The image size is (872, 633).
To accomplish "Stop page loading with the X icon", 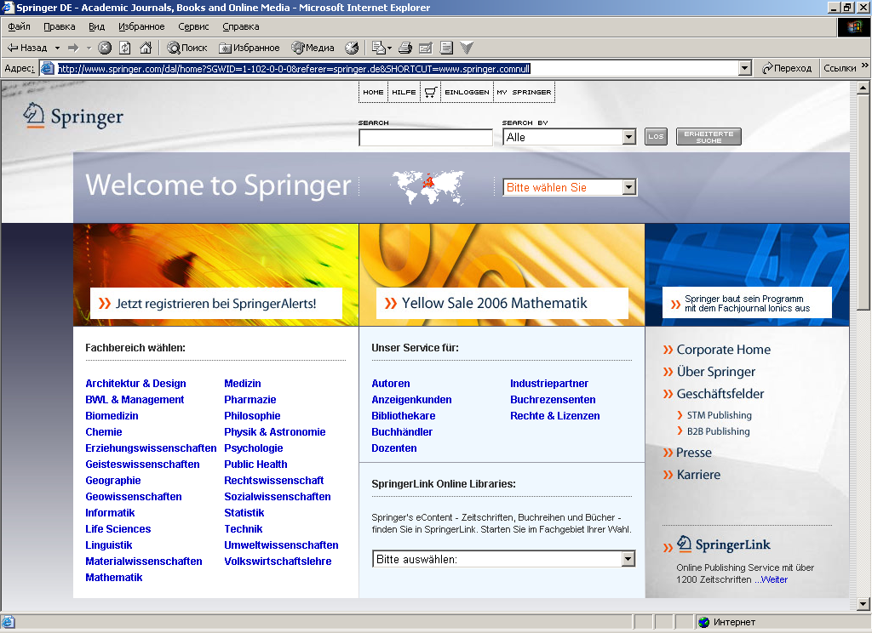I will [105, 48].
